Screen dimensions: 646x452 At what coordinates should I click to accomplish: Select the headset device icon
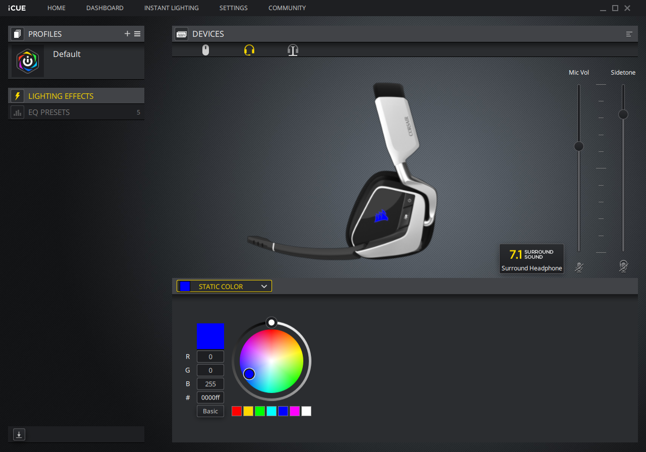pos(249,50)
